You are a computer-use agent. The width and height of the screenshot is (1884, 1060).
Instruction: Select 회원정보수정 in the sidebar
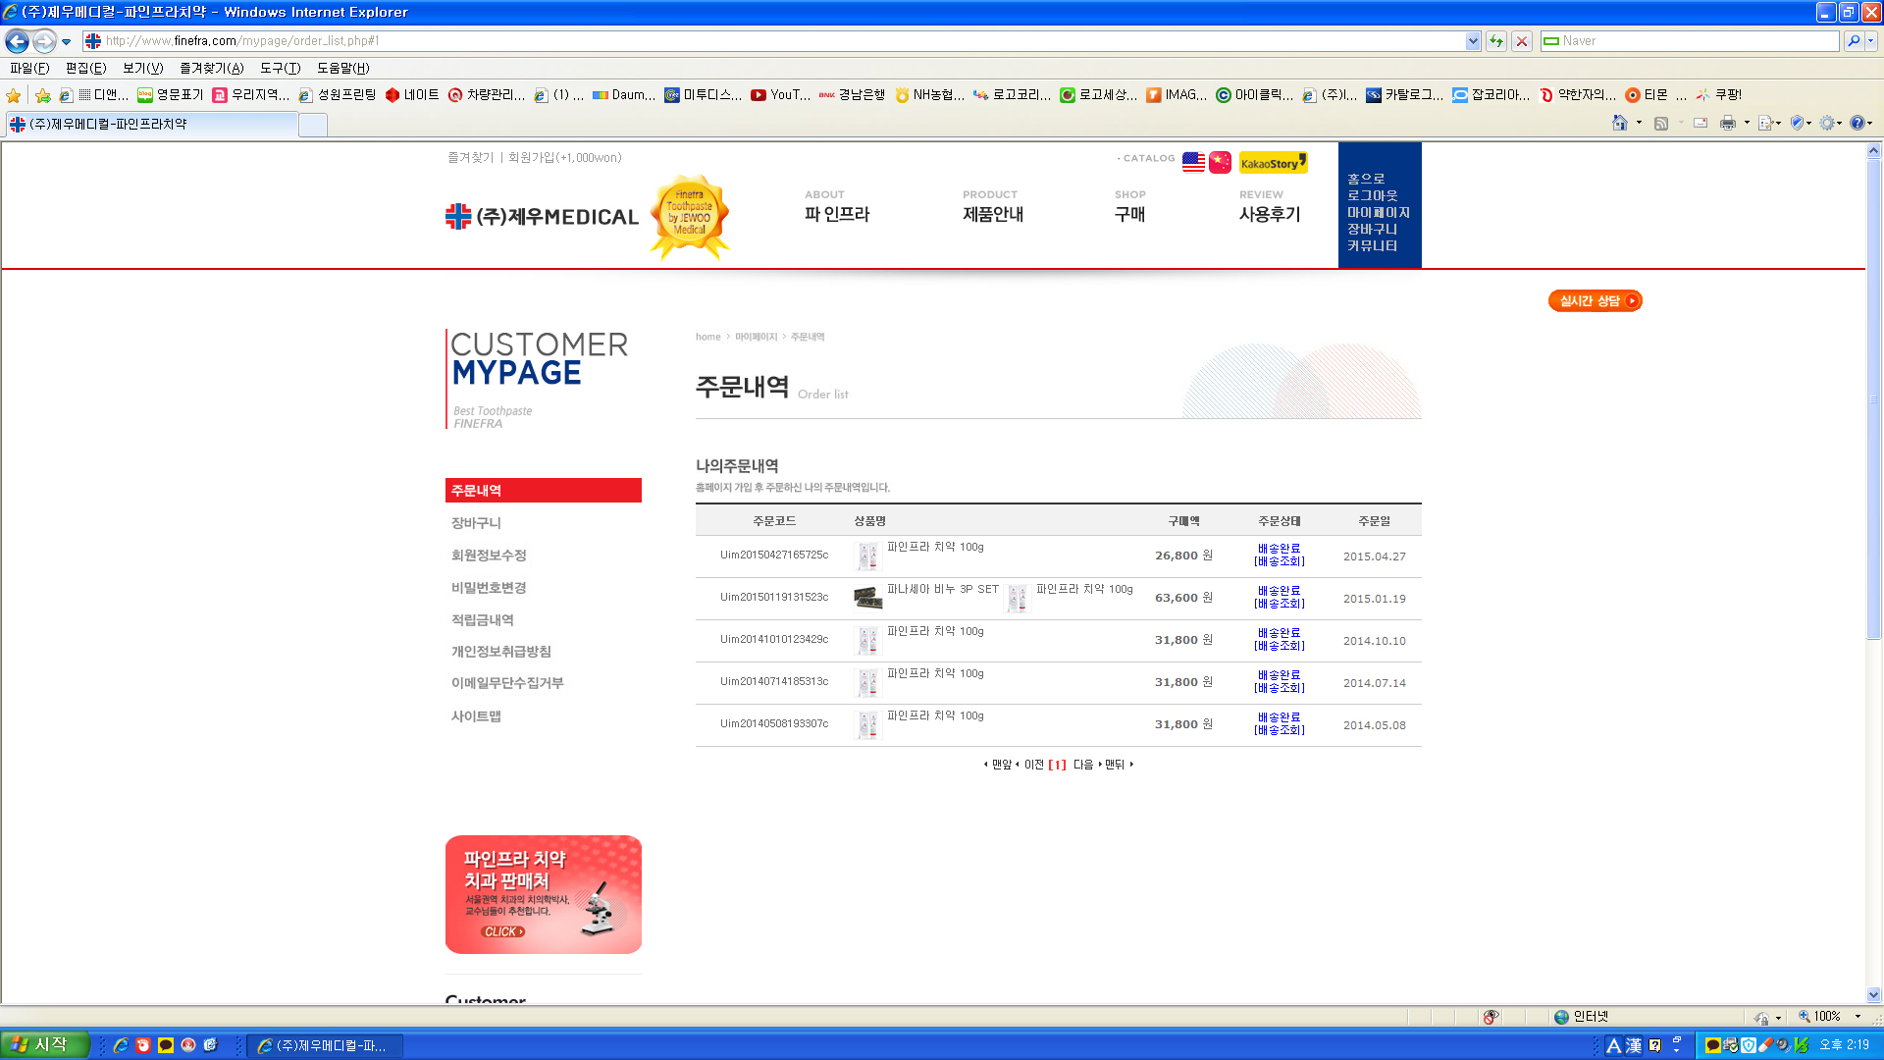[x=489, y=556]
